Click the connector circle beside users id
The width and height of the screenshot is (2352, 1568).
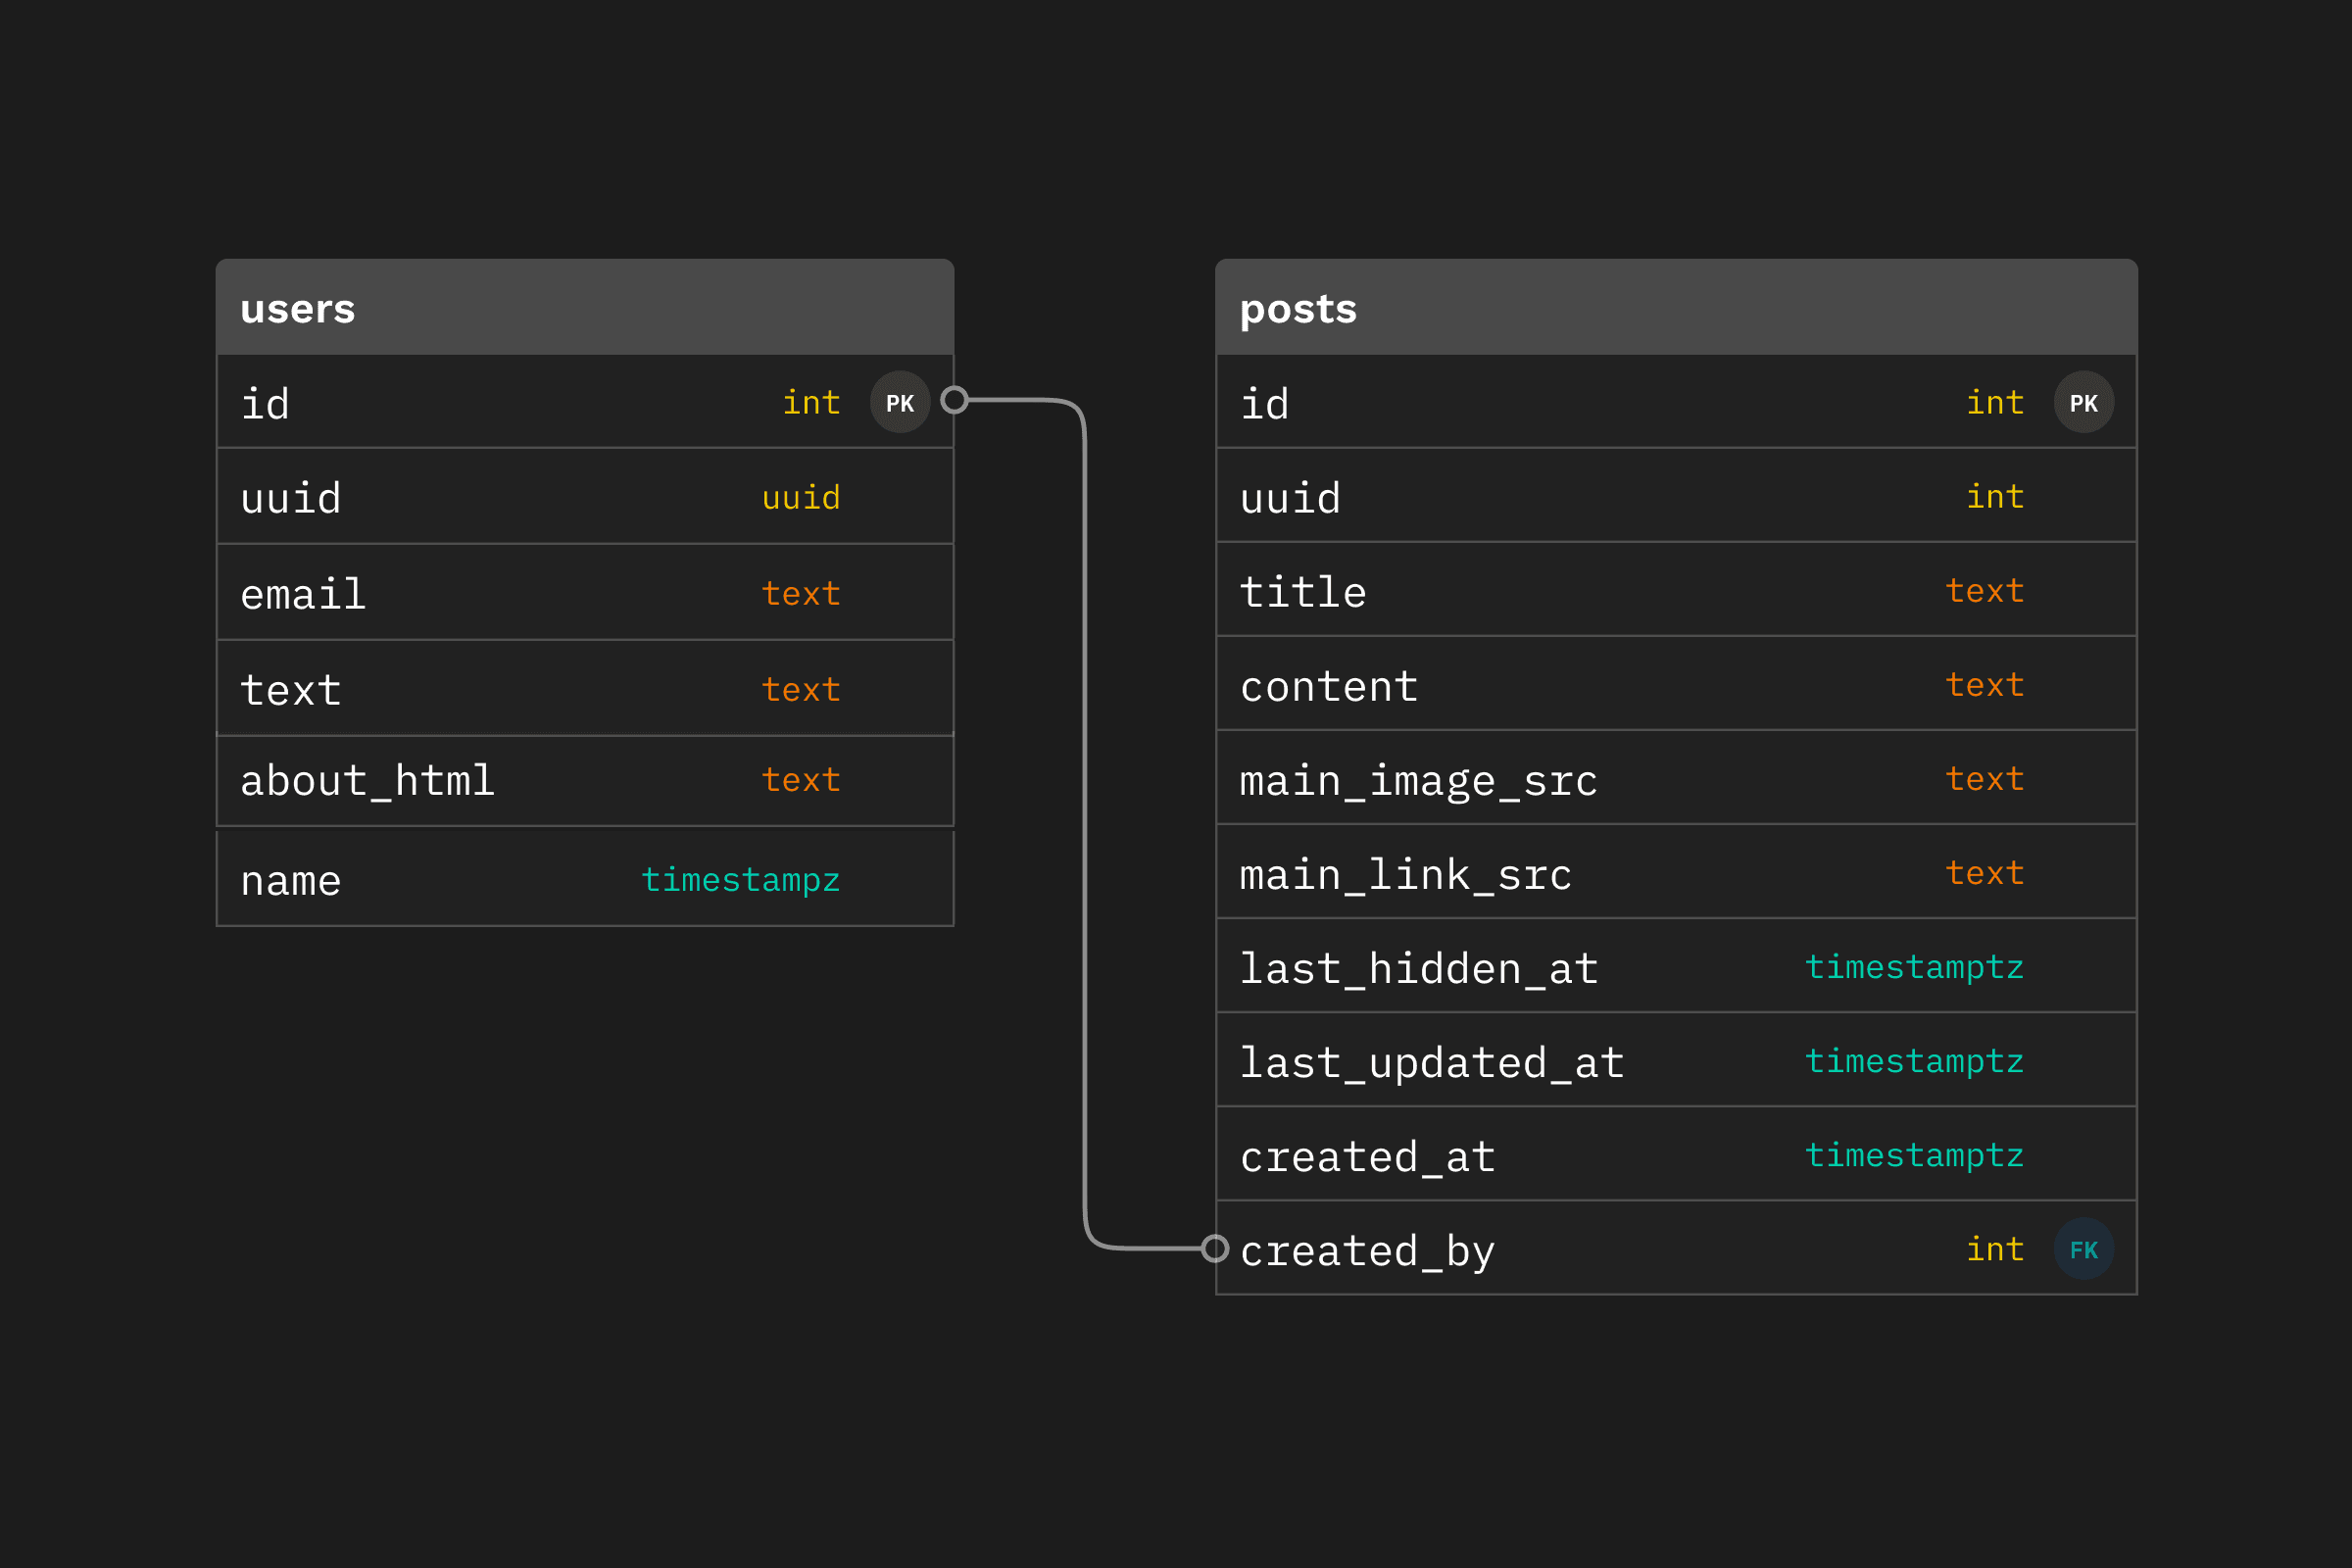point(954,400)
